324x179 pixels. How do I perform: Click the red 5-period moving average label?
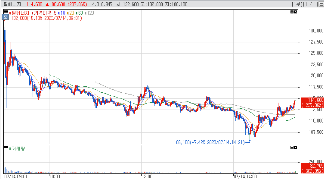click(55, 13)
